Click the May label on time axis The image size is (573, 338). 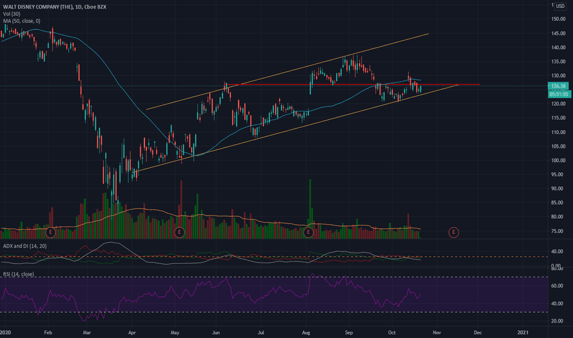(175, 332)
